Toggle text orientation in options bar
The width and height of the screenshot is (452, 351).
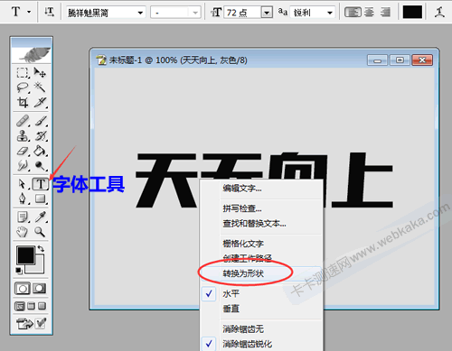(x=49, y=12)
